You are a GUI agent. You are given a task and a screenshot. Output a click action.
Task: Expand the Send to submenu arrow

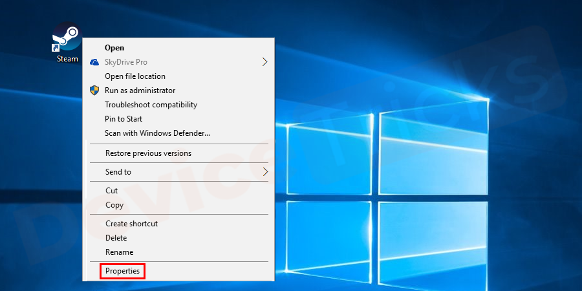[x=264, y=172]
